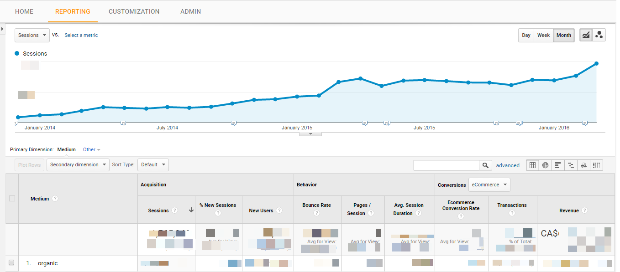Open the Secondary dimension dropdown
620x272 pixels.
(78, 165)
